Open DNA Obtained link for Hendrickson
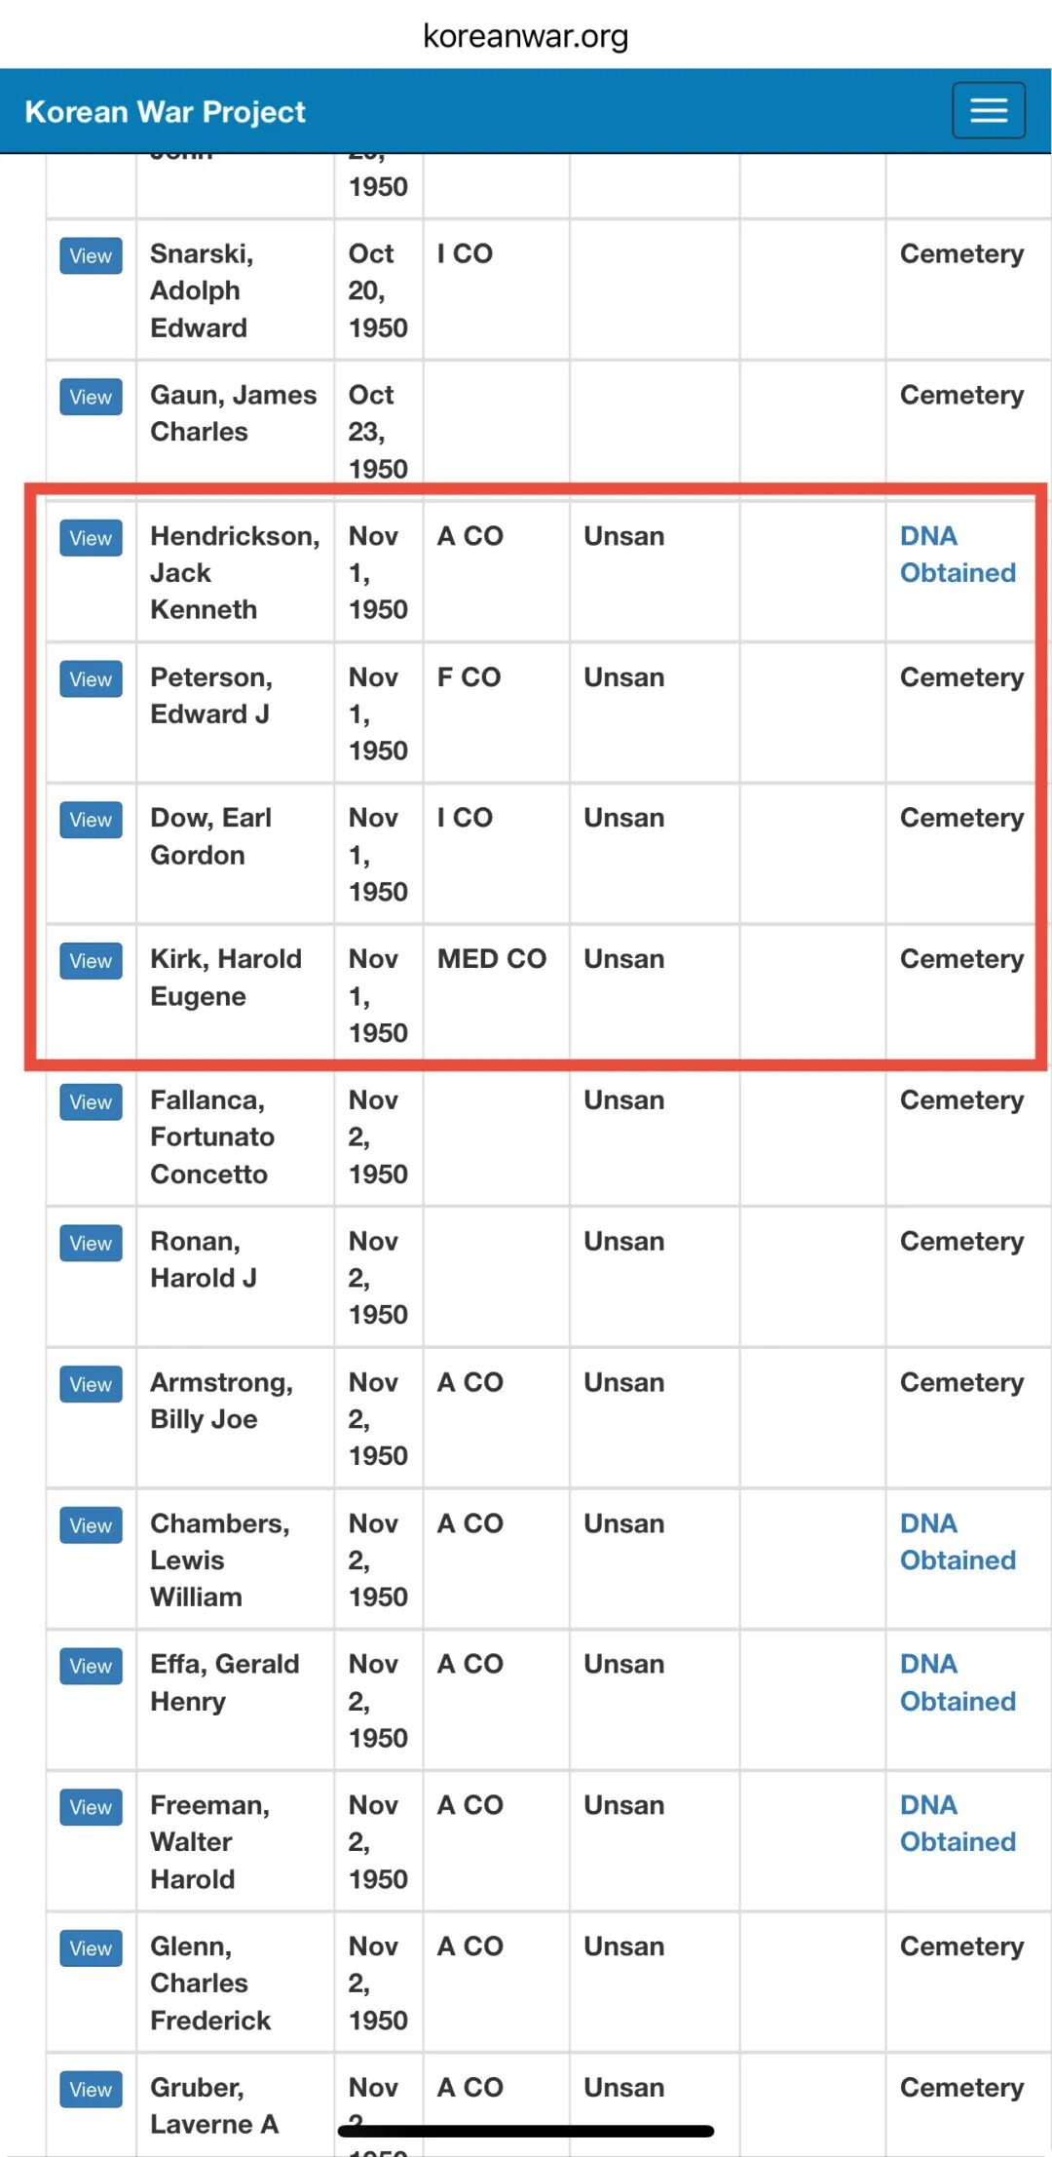Image resolution: width=1052 pixels, height=2157 pixels. click(957, 555)
